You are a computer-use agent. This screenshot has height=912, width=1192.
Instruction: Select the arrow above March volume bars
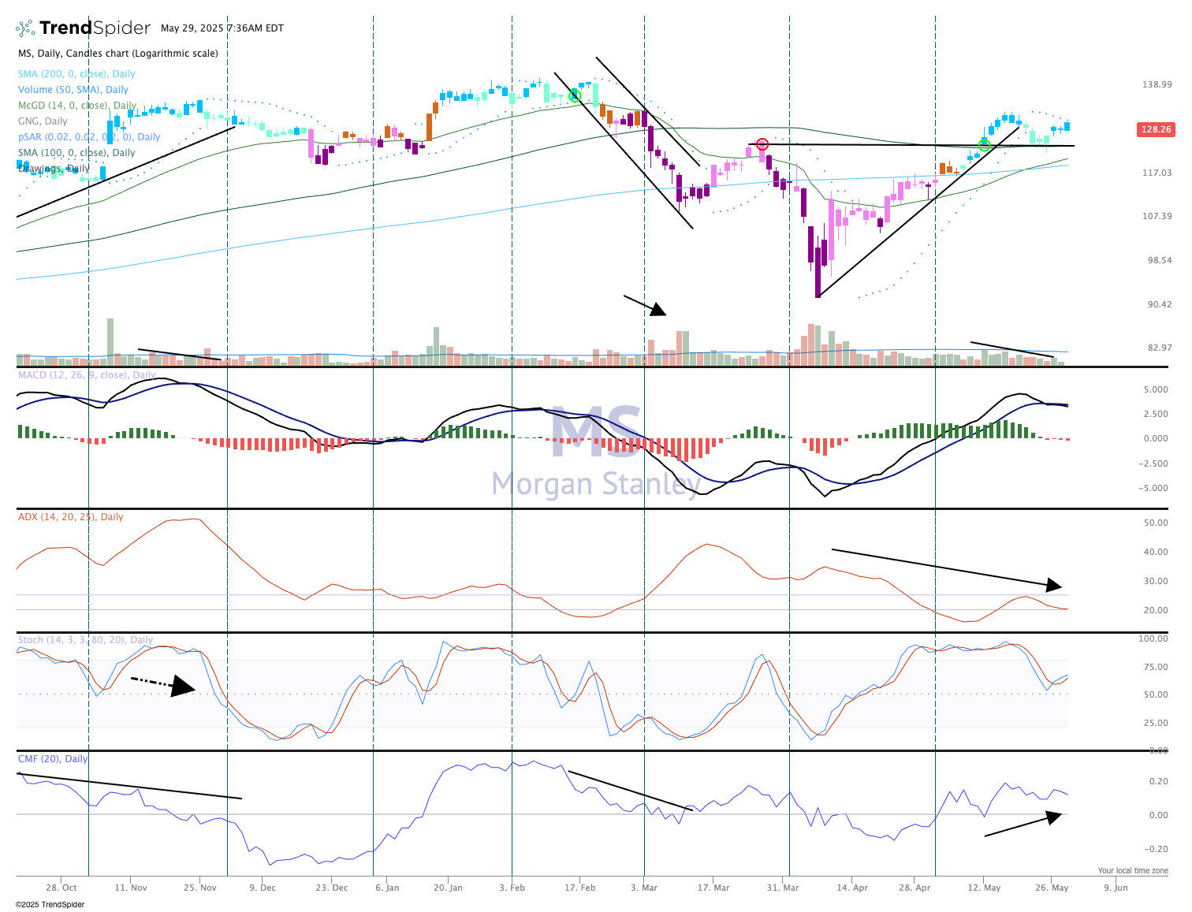(x=645, y=305)
